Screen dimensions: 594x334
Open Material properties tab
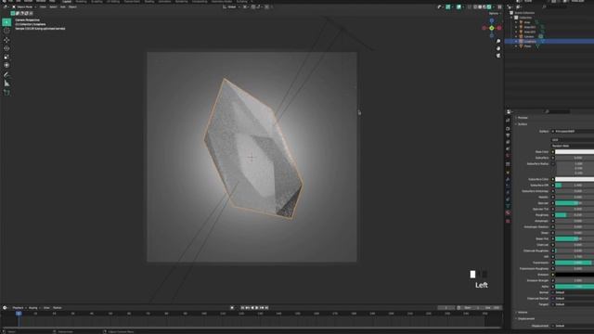[x=508, y=213]
